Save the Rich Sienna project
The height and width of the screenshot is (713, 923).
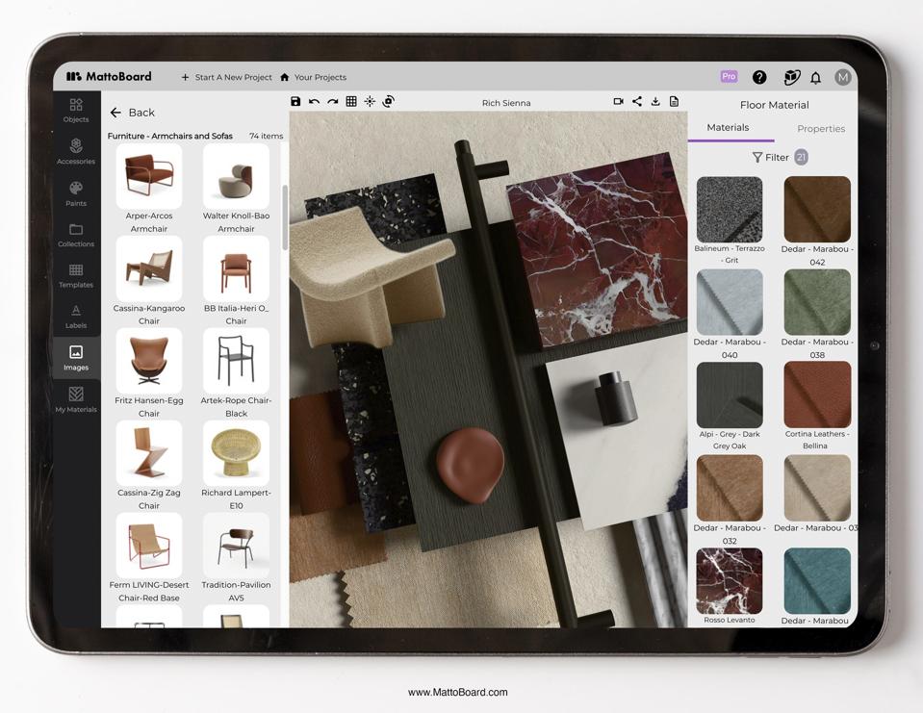point(295,101)
